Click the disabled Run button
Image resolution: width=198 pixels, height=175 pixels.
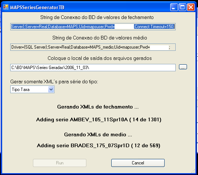60,163
